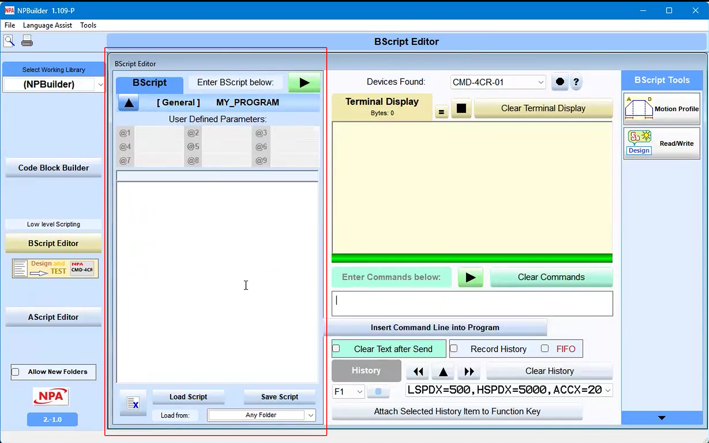Click the clear script X document icon
709x443 pixels.
133,403
